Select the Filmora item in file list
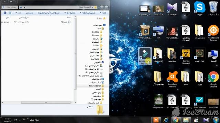 [66, 22]
